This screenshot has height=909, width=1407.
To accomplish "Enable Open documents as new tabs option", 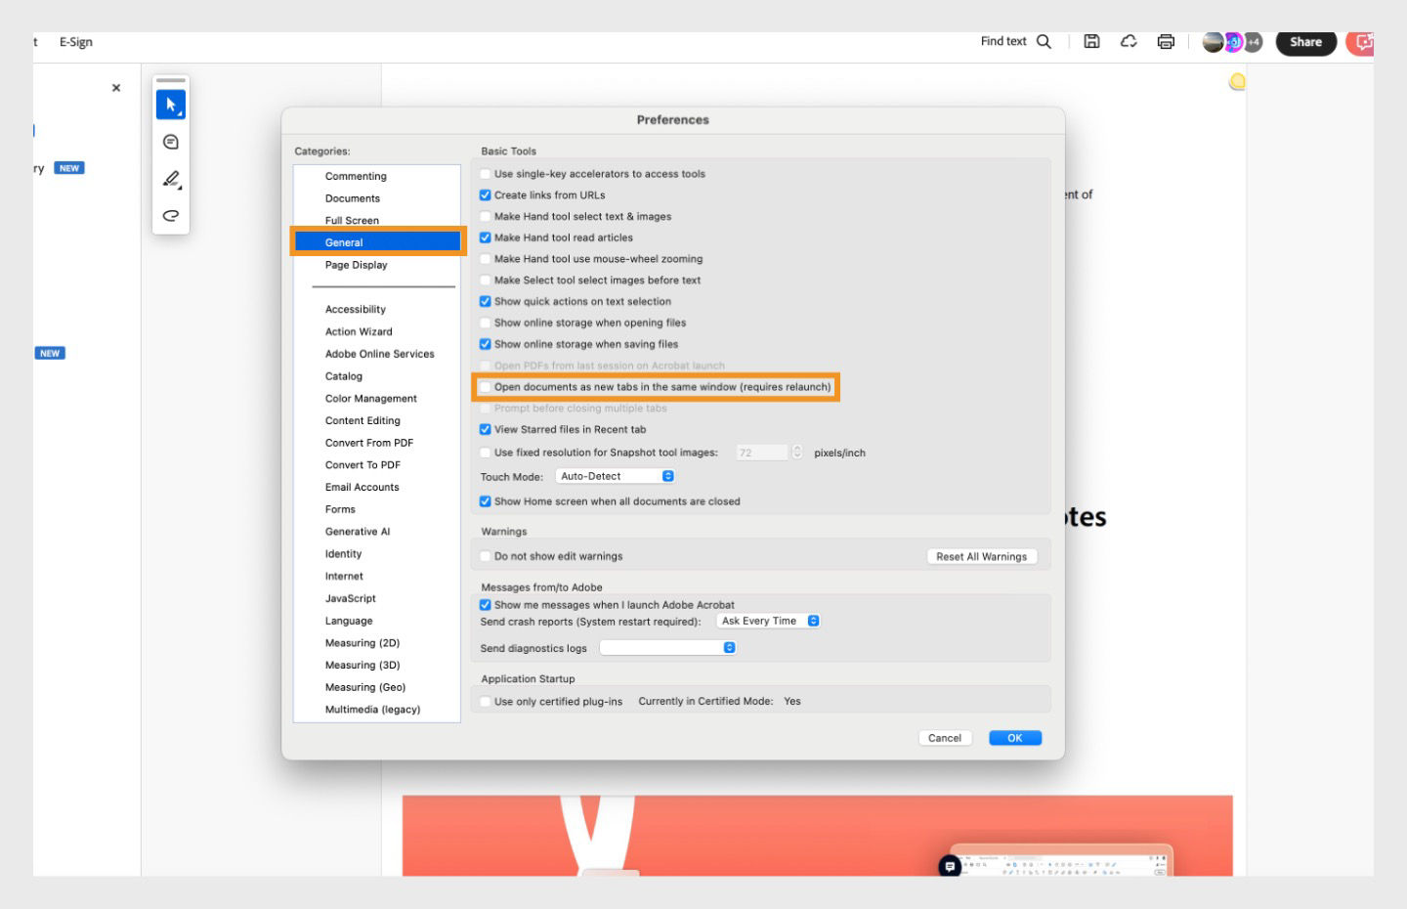I will point(486,386).
